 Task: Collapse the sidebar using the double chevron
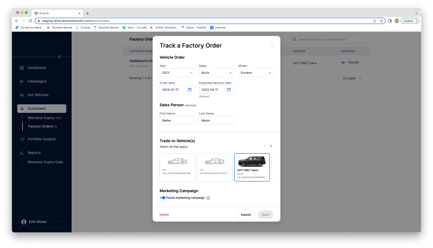coord(60,56)
